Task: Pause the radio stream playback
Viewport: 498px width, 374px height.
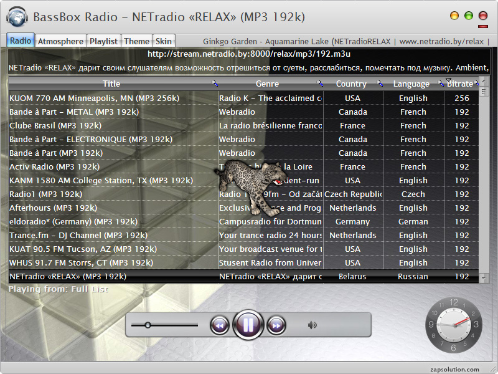Action: pyautogui.click(x=248, y=325)
